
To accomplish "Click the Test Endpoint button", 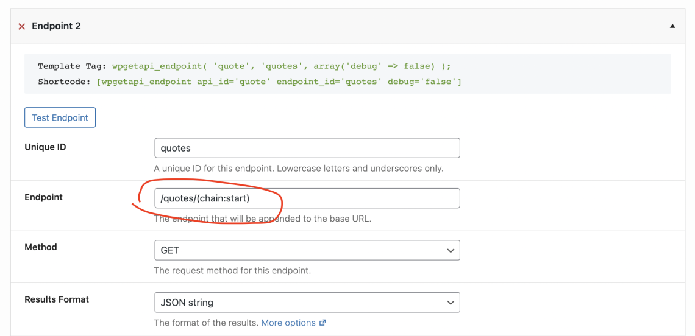I will coord(60,117).
